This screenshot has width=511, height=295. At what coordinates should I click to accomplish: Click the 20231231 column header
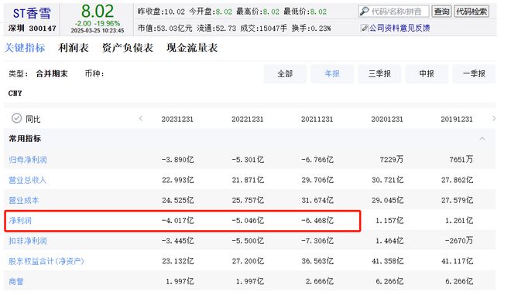[x=177, y=119]
